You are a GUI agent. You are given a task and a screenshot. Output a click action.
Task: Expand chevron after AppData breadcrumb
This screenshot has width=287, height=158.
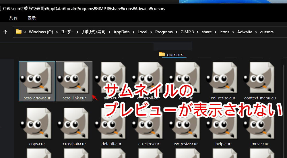click(133, 32)
